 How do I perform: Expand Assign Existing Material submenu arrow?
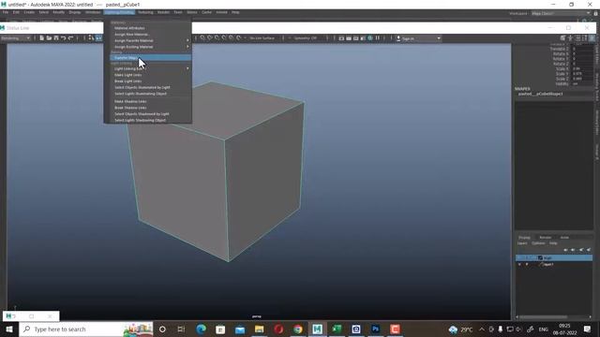pos(187,47)
